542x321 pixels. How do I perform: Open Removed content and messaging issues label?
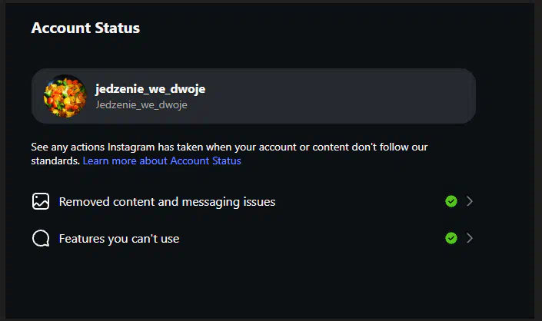tap(167, 202)
